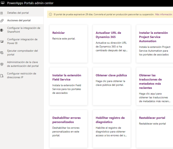Image resolution: width=173 pixels, height=149 pixels.
Task: Click the Power BI integration sidebar icon
Action: pyautogui.click(x=2, y=42)
